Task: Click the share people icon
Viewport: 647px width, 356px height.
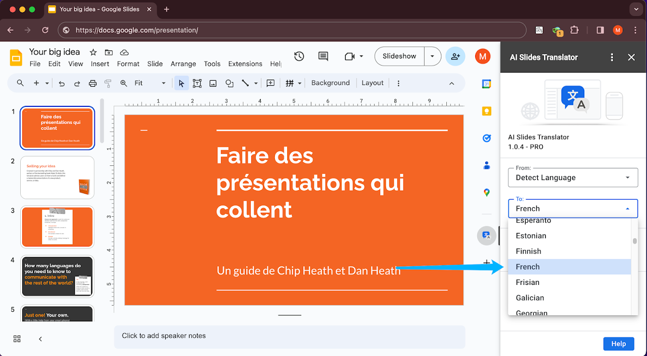Action: [455, 56]
